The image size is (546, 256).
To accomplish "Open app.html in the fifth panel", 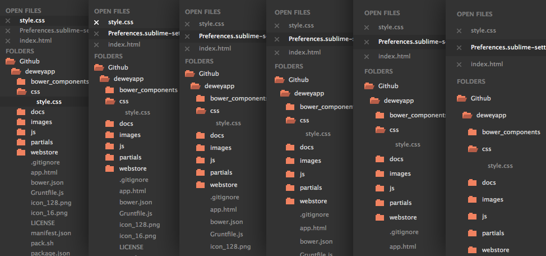I will [403, 247].
